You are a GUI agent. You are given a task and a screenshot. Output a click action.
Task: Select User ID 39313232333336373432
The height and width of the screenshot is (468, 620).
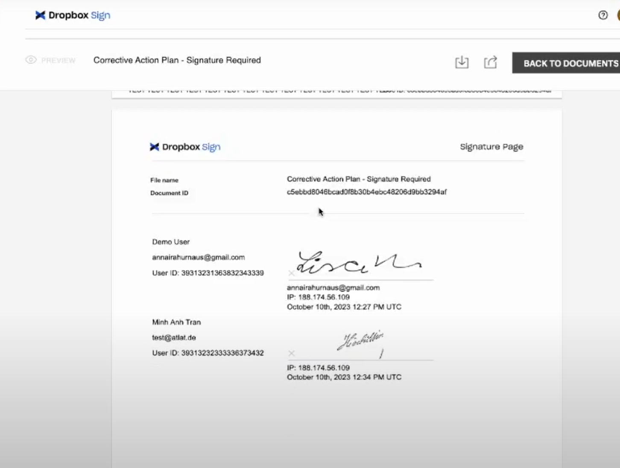208,353
